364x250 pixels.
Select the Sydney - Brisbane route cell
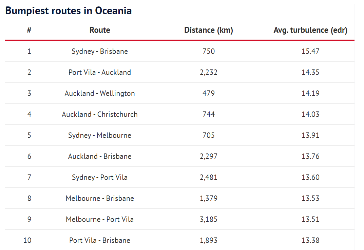coord(100,51)
